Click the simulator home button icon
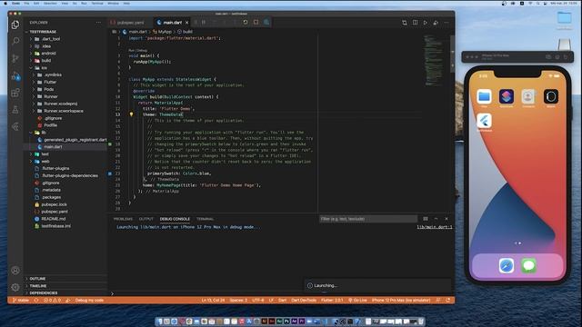 [557, 56]
